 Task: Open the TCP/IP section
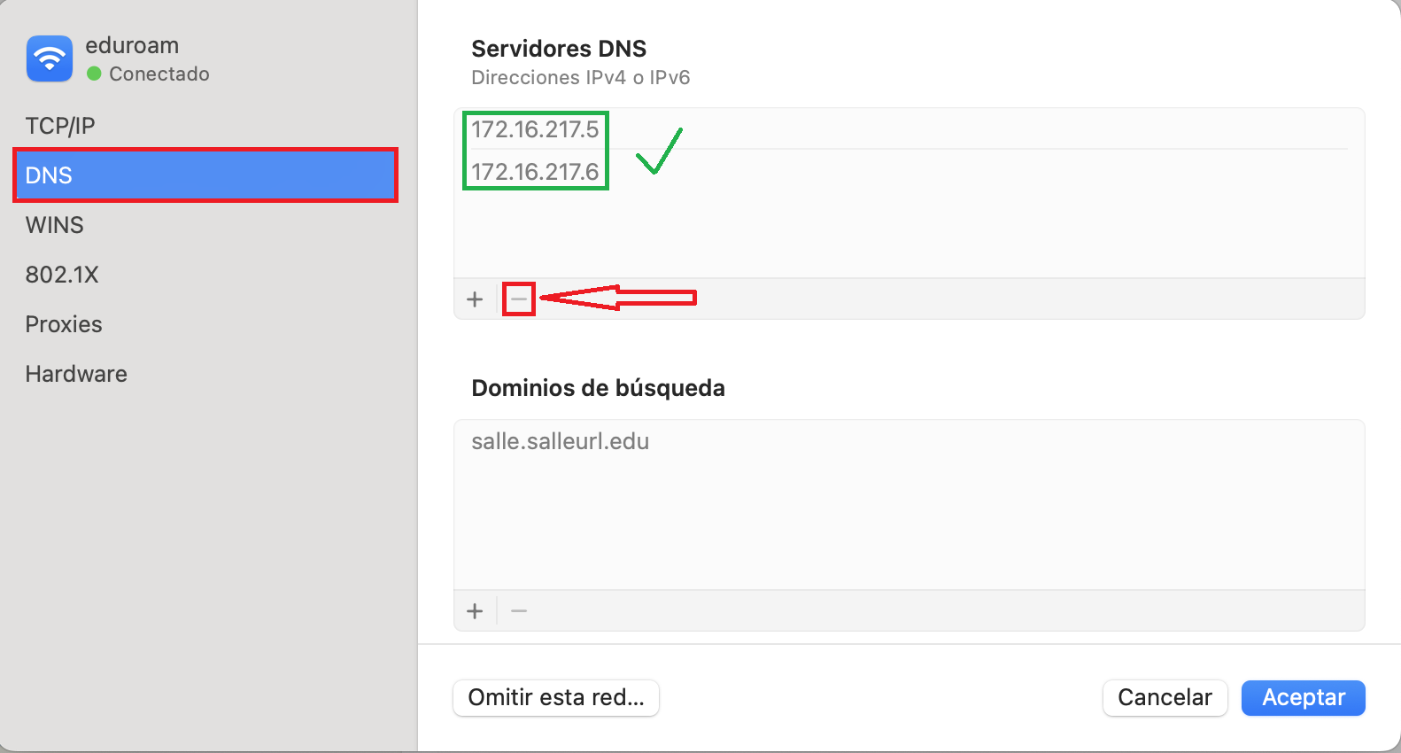click(60, 126)
